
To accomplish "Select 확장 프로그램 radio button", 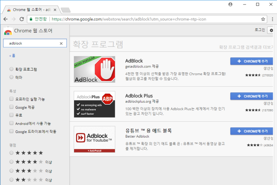I will pyautogui.click(x=11, y=69).
